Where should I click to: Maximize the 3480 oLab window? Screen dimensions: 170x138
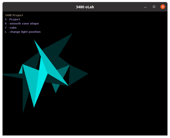(154, 7)
